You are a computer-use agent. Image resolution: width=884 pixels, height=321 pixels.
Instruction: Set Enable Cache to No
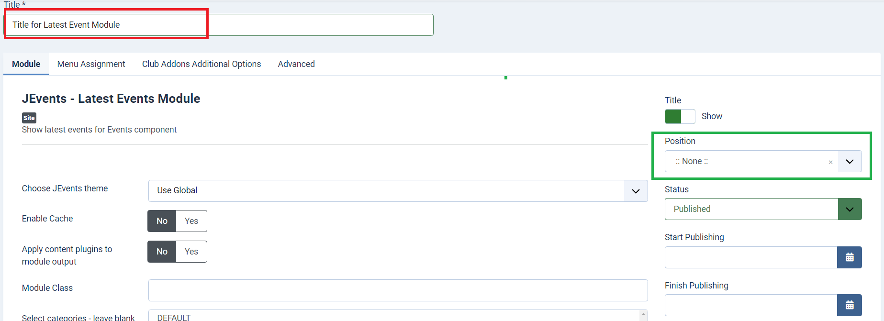click(162, 221)
